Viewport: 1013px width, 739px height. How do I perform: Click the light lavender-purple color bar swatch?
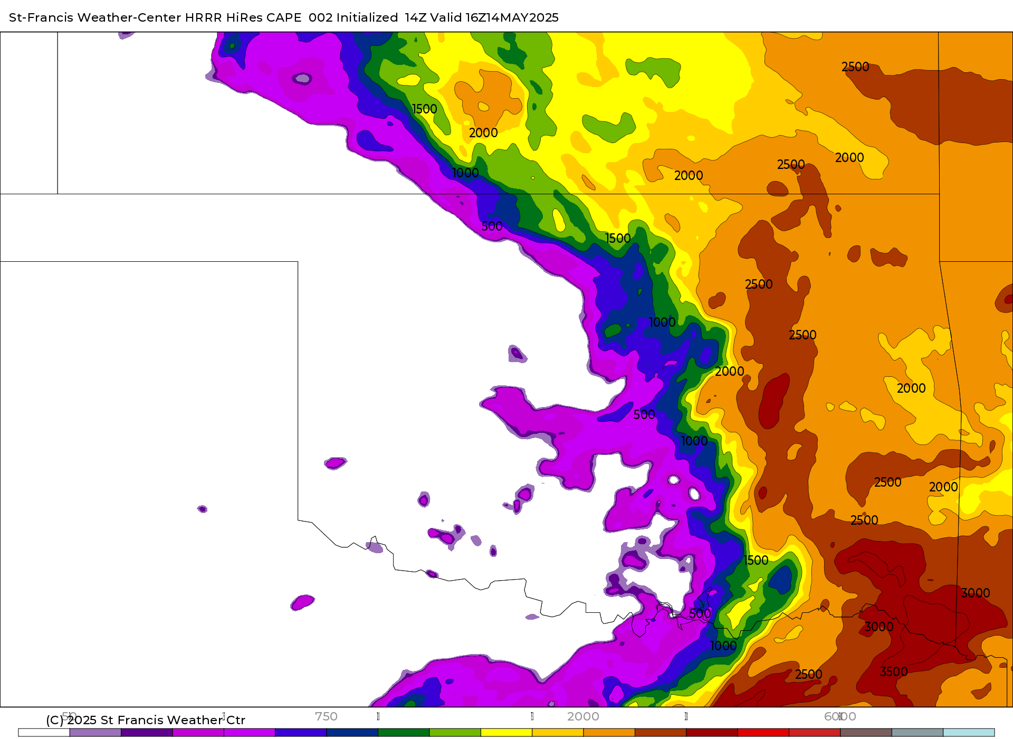coord(95,732)
